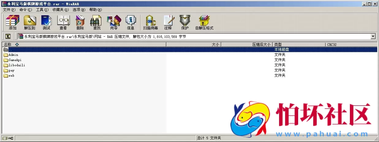Open the 注释 (Comment) tool
The width and height of the screenshot is (379, 142).
[168, 23]
